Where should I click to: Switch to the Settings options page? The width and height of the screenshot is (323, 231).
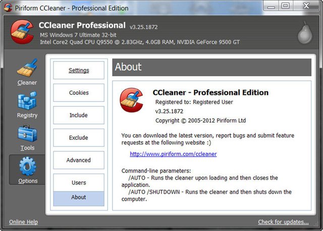pos(79,70)
